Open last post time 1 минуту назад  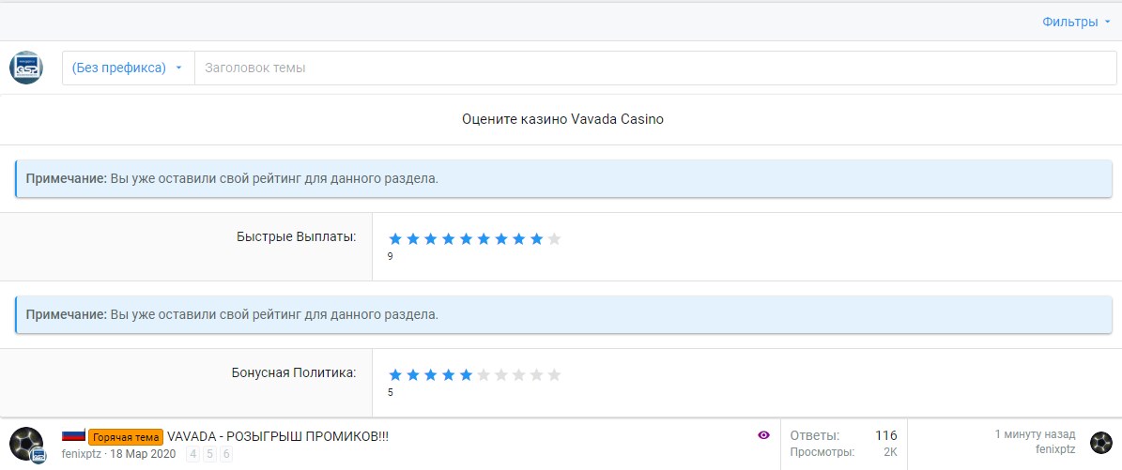pyautogui.click(x=1035, y=434)
